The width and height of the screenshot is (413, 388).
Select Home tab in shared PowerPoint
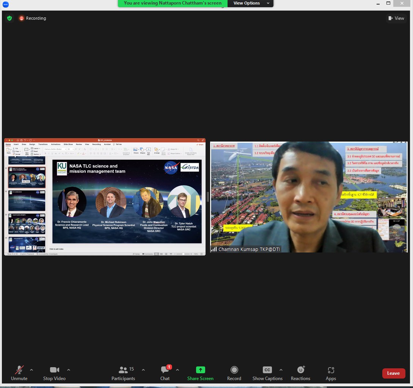pyautogui.click(x=8, y=144)
